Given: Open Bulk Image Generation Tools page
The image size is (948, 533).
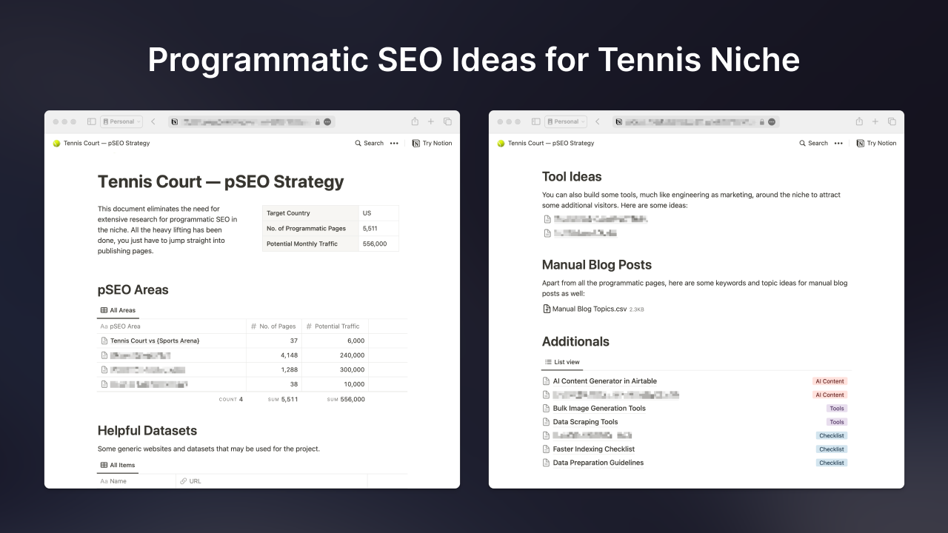Looking at the screenshot, I should pyautogui.click(x=599, y=408).
